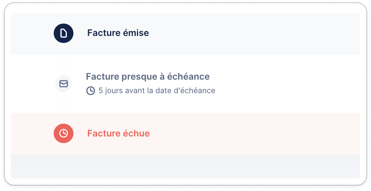
Task: Click the 5 jours avant la date d'échéance text
Action: pos(157,90)
